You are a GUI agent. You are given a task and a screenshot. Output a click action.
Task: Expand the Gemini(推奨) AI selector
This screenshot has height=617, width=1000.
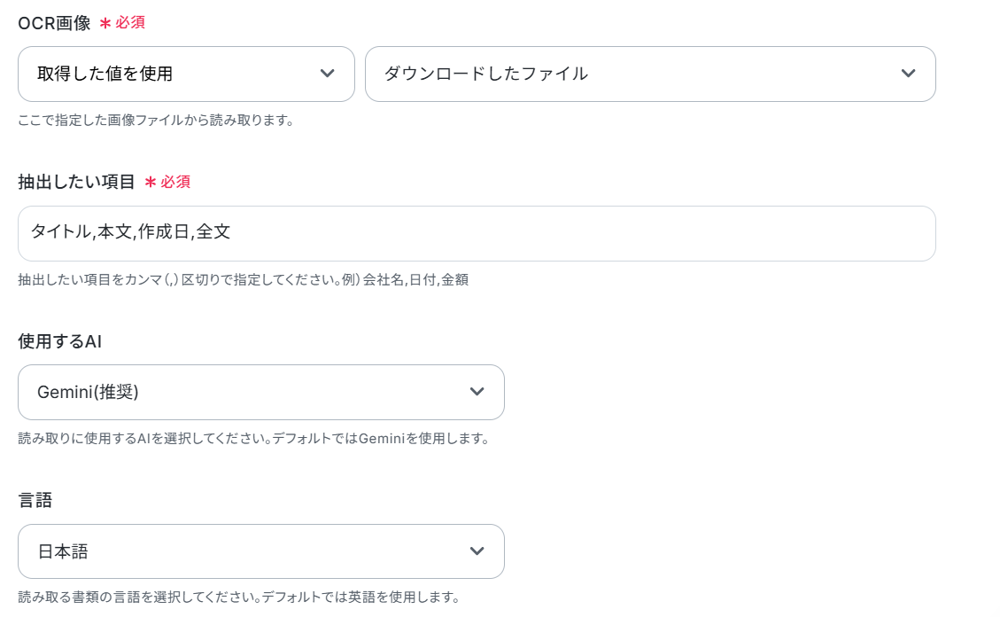(x=260, y=393)
